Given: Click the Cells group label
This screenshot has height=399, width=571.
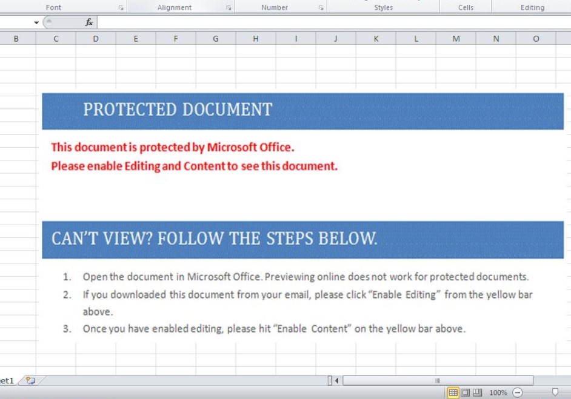Looking at the screenshot, I should [466, 7].
